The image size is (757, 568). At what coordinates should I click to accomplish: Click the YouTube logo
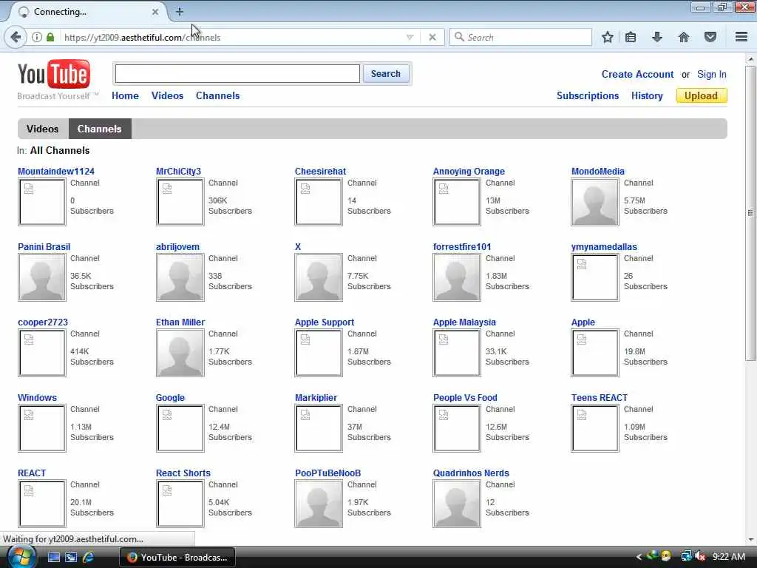pos(54,75)
